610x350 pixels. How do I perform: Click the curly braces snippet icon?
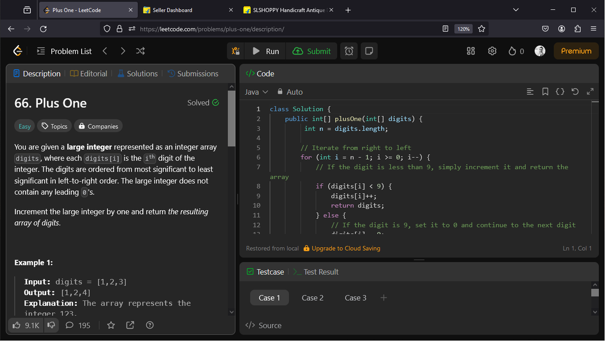pyautogui.click(x=560, y=92)
